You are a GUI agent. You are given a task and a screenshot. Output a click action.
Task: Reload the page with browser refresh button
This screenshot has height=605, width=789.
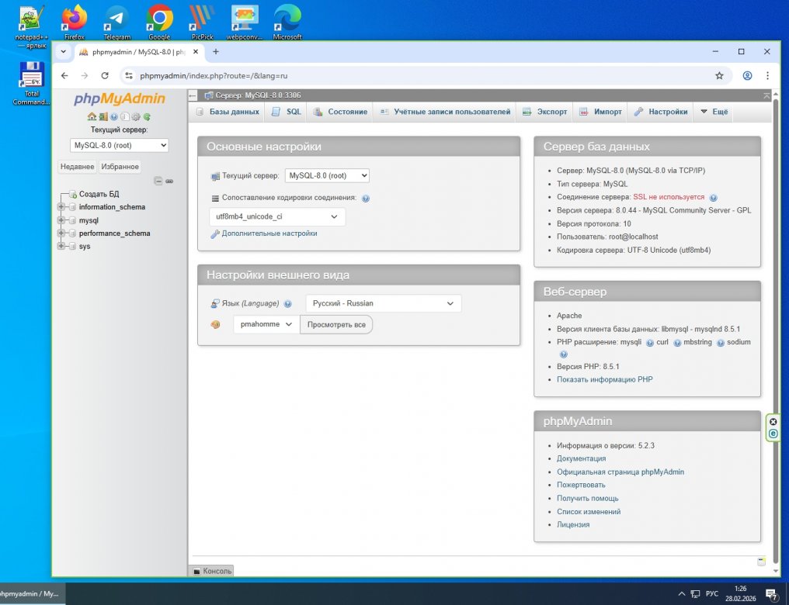click(x=105, y=76)
